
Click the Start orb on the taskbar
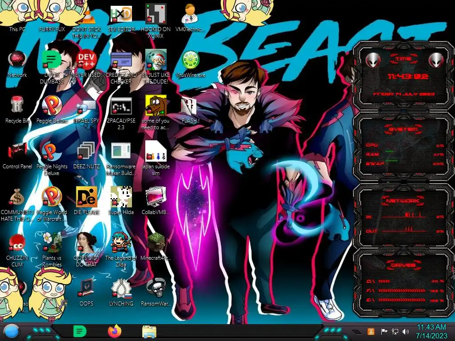[x=12, y=331]
